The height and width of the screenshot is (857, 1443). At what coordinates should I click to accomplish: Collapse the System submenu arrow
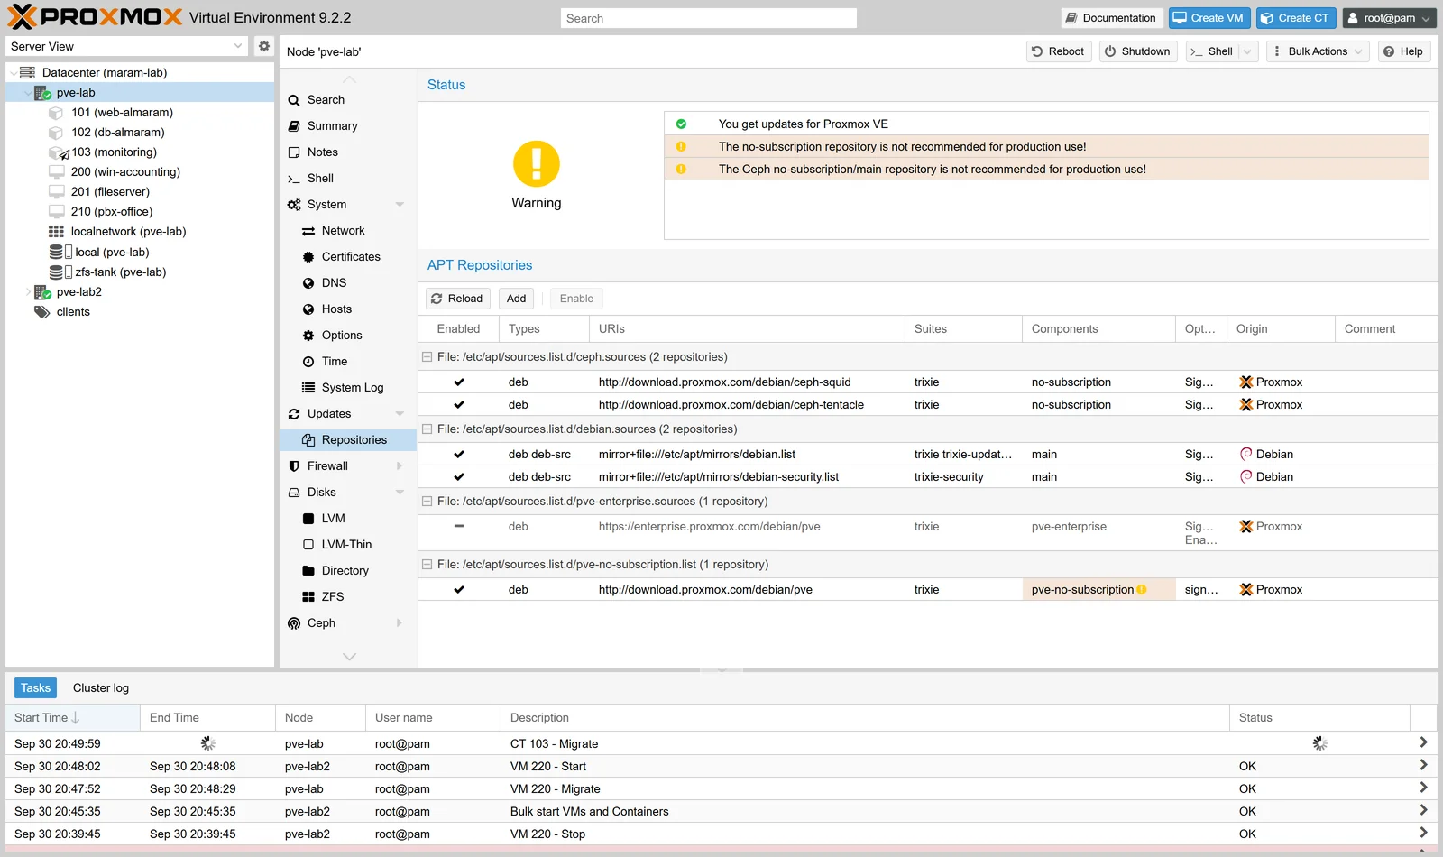[400, 205]
